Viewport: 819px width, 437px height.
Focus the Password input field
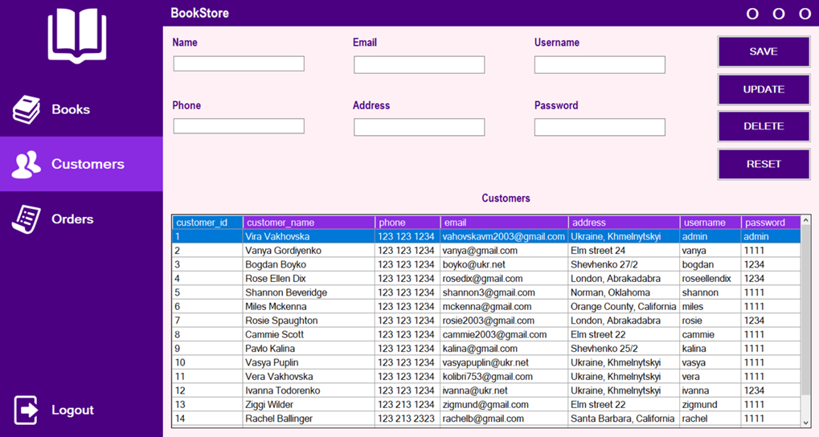tap(600, 127)
